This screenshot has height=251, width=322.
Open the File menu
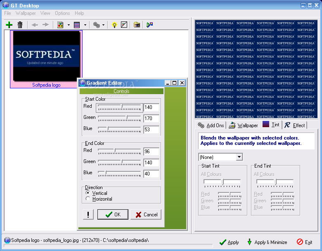pos(7,13)
